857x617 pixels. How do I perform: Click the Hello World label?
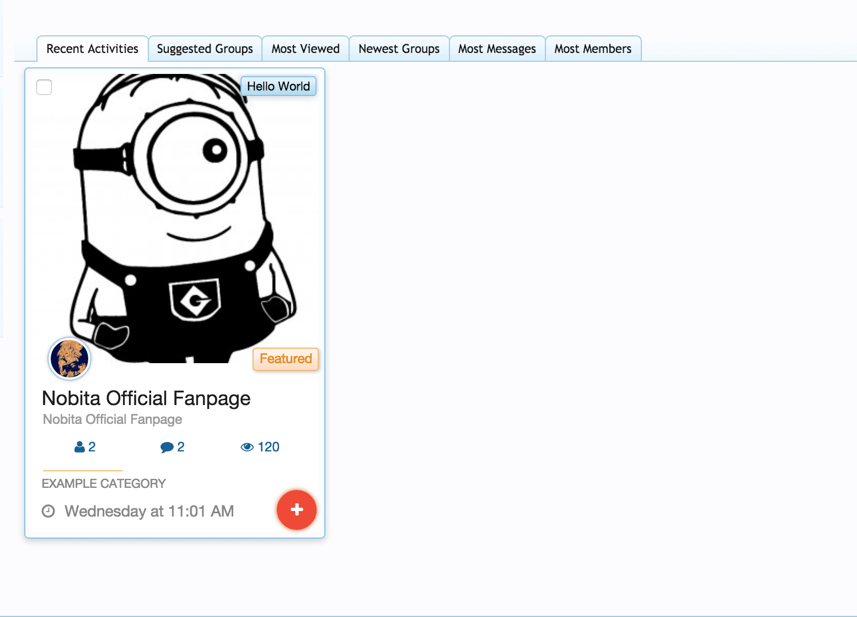(x=278, y=86)
